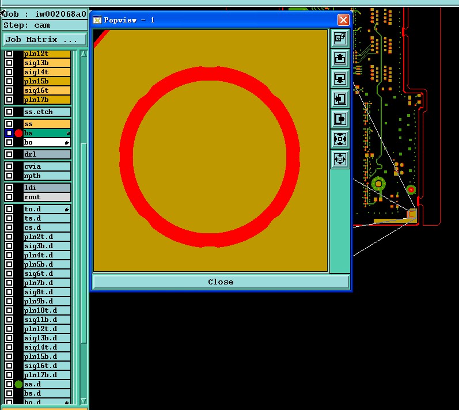
Task: Toggle checkbox for ldi layer
Action: [x=9, y=188]
